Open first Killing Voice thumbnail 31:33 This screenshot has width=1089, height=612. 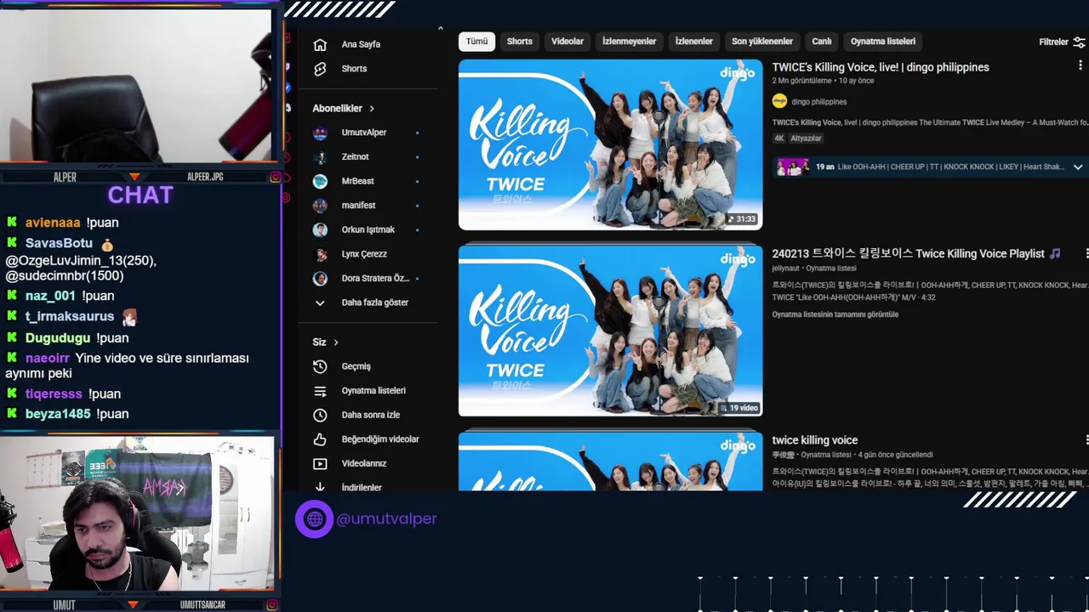[x=611, y=144]
